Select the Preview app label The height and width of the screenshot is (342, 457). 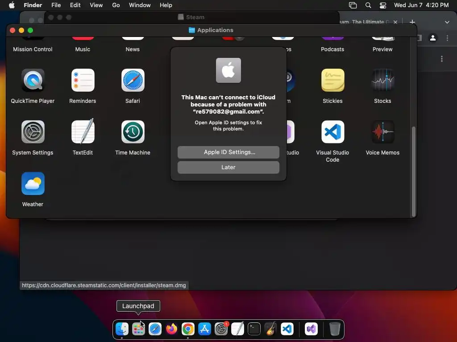(x=382, y=49)
